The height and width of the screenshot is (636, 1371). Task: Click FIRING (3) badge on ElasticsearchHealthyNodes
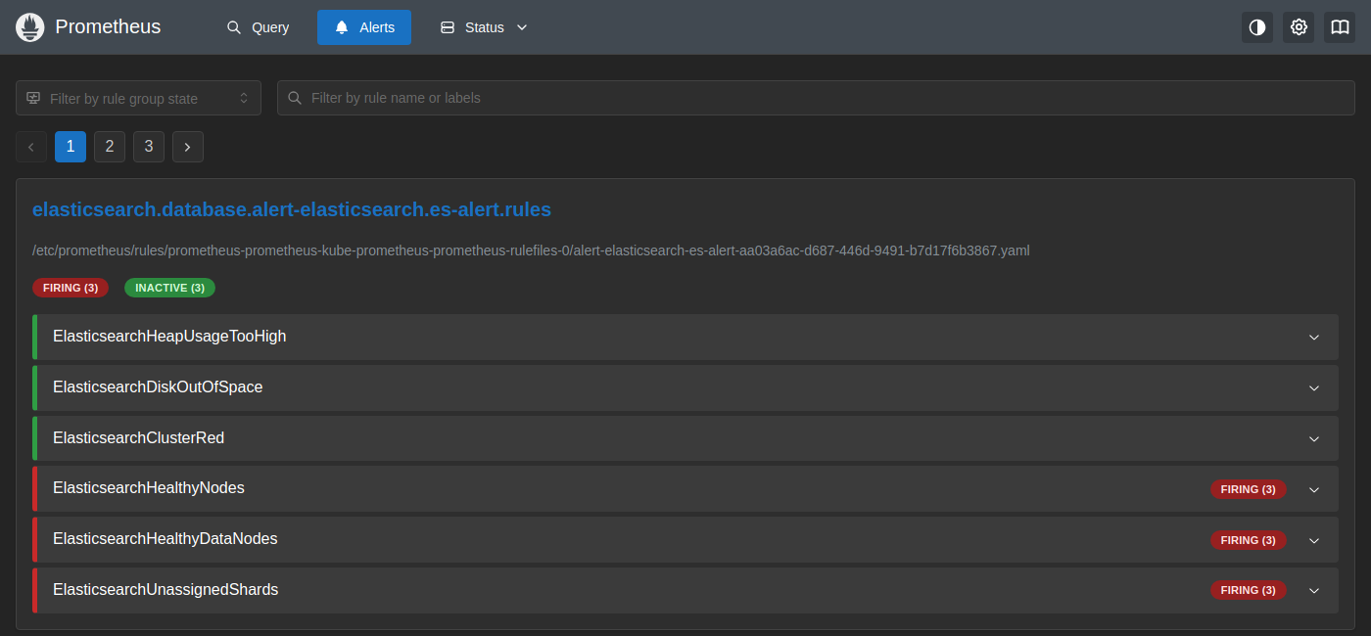[1249, 489]
